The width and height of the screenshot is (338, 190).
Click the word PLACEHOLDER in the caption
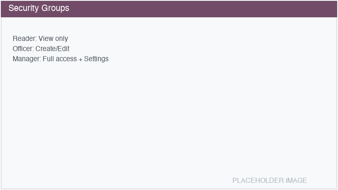tap(258, 181)
